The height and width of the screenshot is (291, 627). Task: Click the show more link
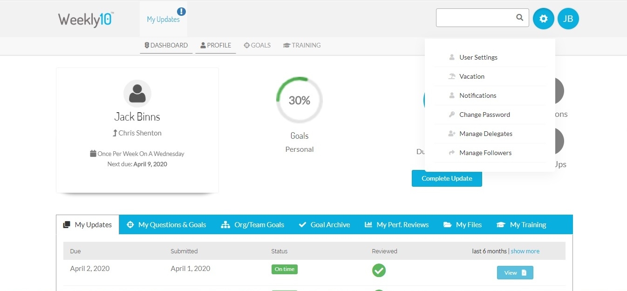coord(525,251)
